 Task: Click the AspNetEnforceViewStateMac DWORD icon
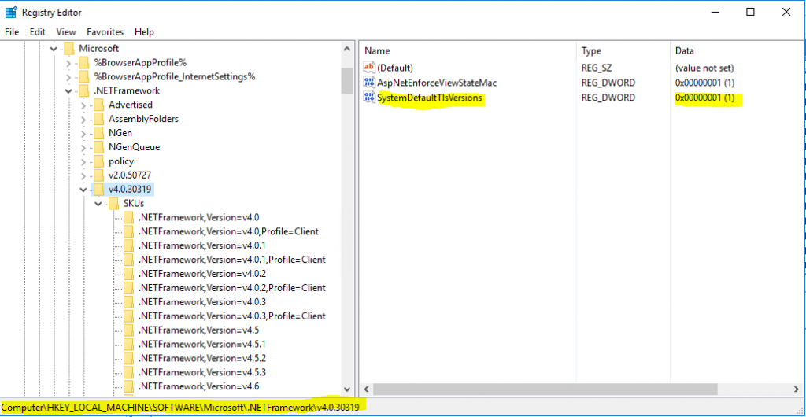coord(369,82)
